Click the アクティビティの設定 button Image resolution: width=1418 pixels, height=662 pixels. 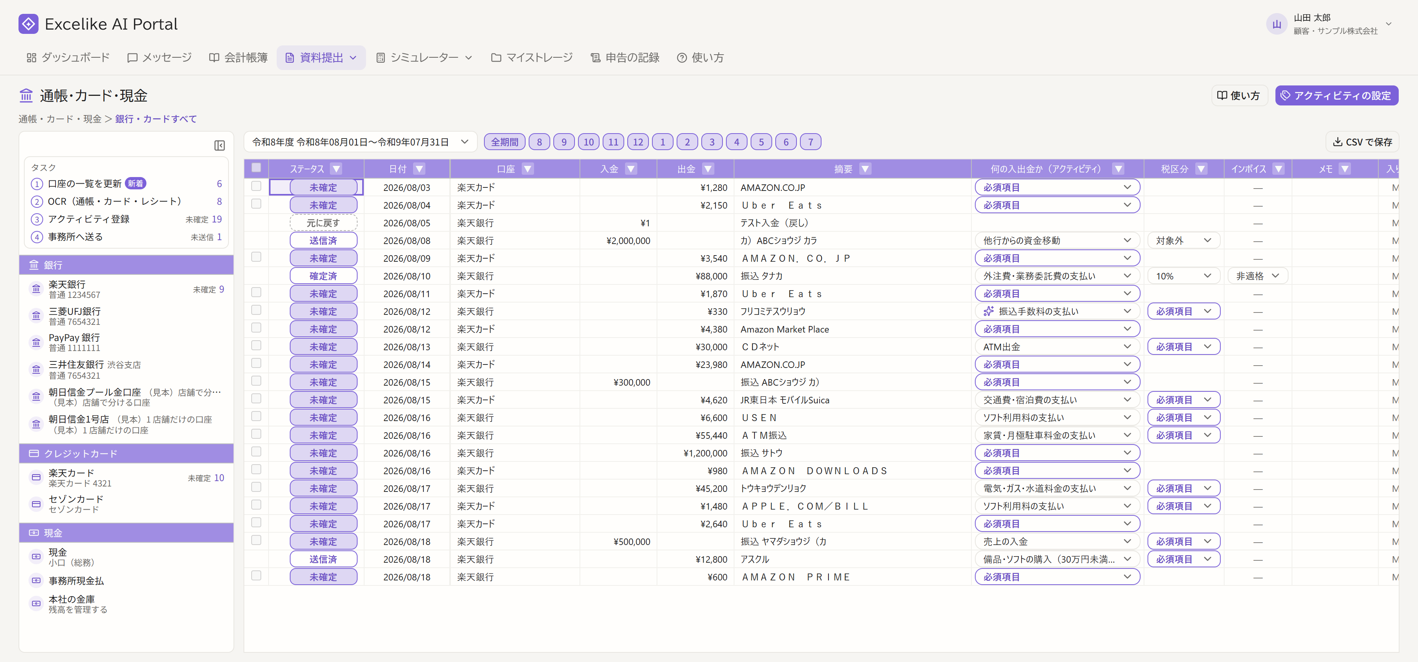pos(1337,96)
